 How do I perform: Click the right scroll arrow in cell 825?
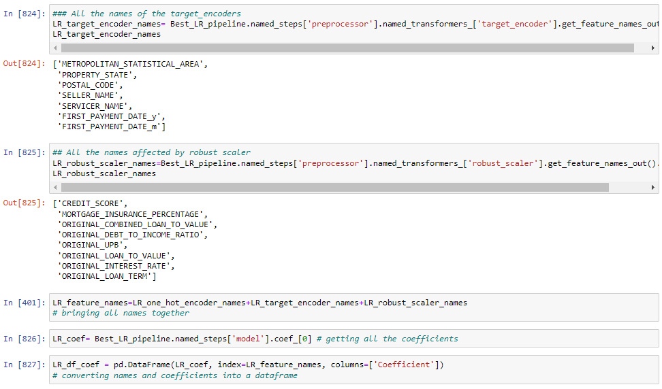pyautogui.click(x=652, y=187)
